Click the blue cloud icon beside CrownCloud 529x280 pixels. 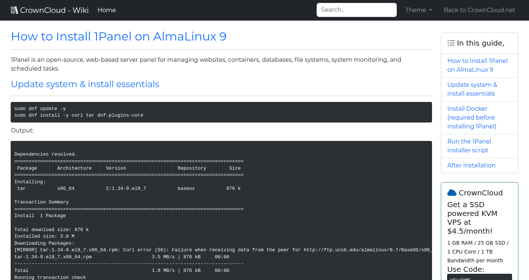click(452, 193)
